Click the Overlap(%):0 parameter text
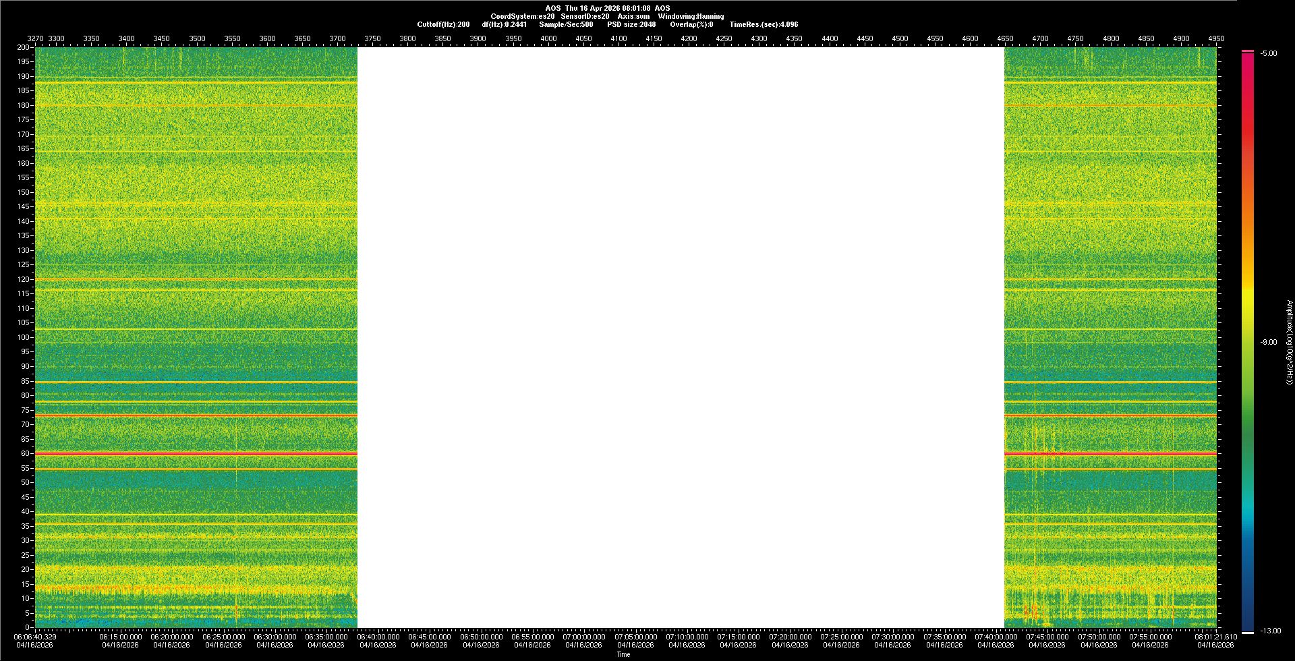 (691, 24)
